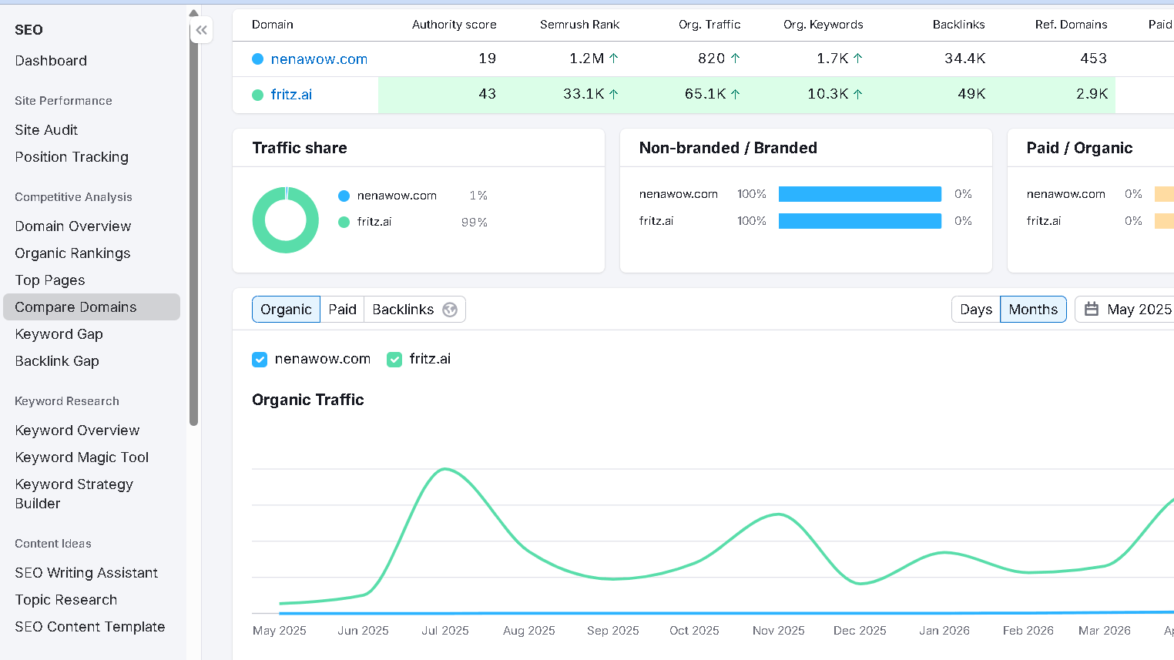Open Site Audit in sidebar
Screen dimensions: 1174x660
(46, 130)
